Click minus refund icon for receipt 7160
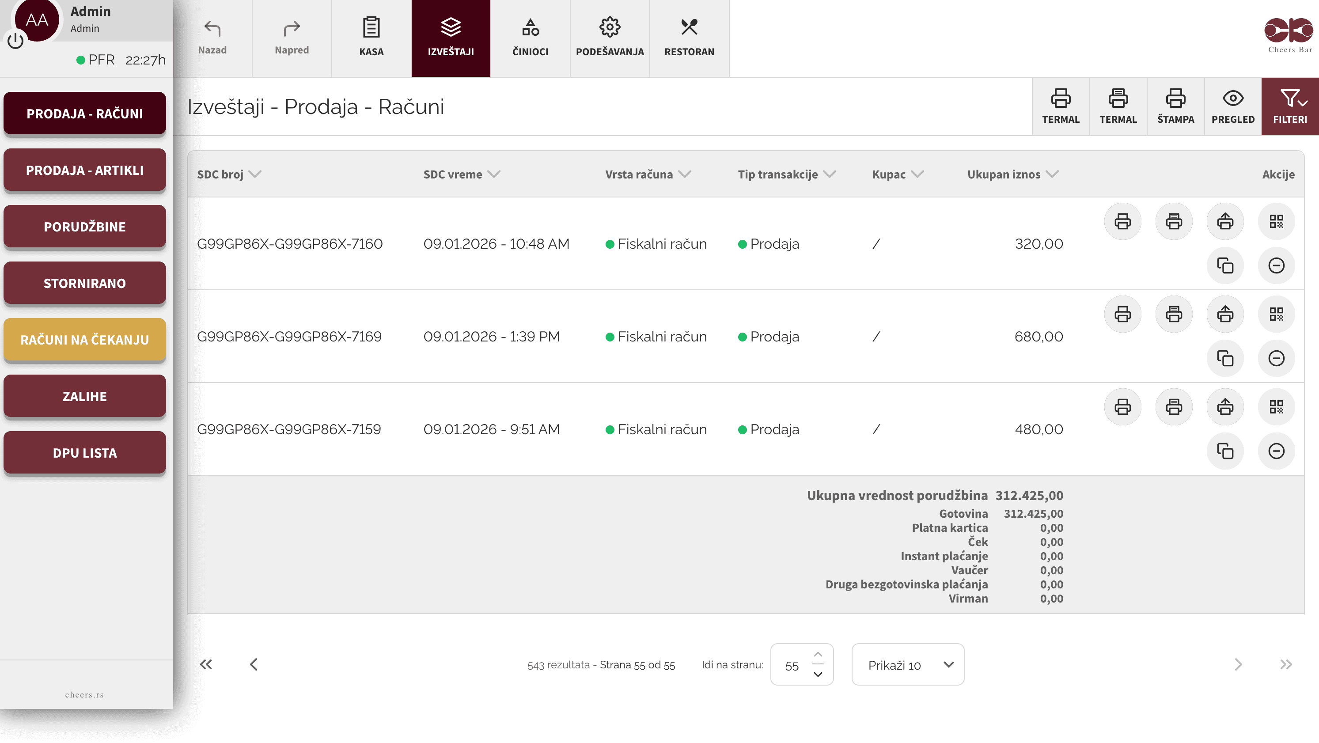1319x743 pixels. tap(1276, 265)
